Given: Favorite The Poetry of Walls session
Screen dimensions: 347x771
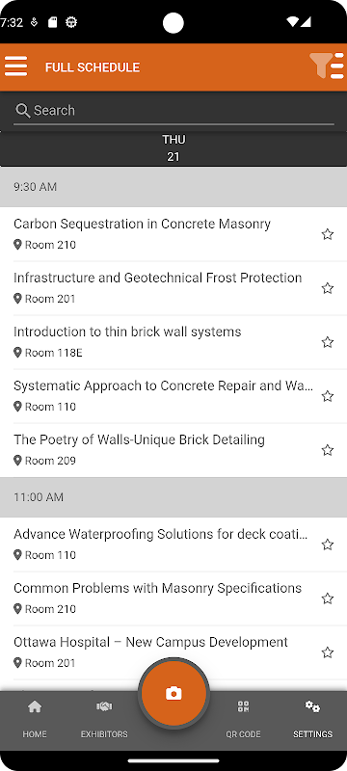Looking at the screenshot, I should [328, 450].
